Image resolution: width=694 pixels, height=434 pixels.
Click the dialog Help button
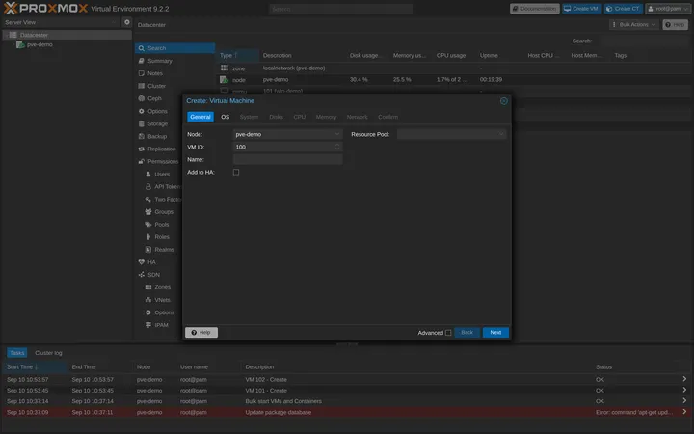pos(201,332)
